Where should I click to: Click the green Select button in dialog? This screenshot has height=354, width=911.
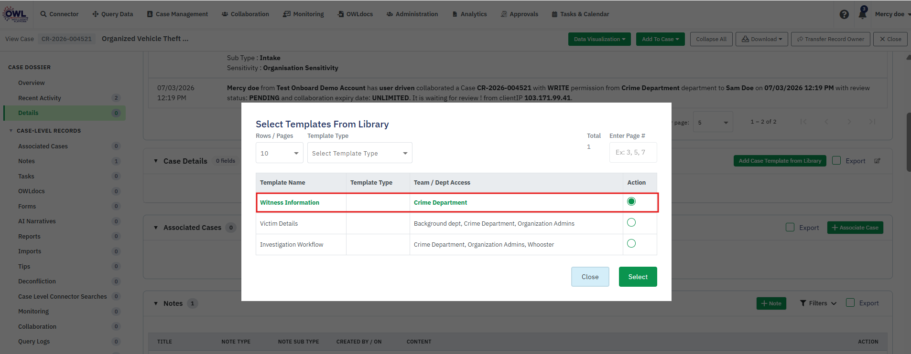click(x=638, y=277)
